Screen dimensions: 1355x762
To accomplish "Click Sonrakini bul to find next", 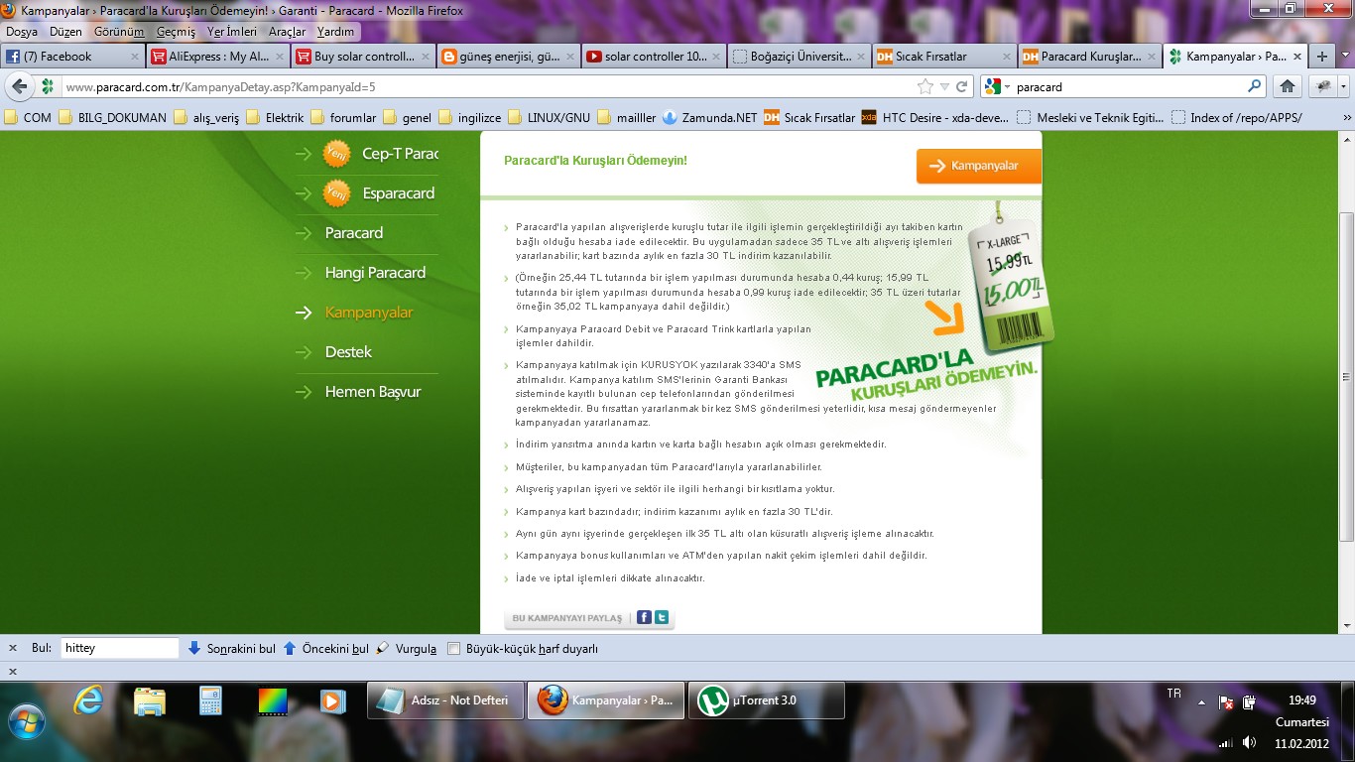I will pos(231,649).
